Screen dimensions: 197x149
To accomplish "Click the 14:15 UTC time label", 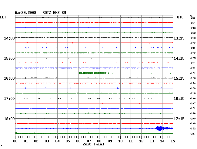I will tap(179, 59).
